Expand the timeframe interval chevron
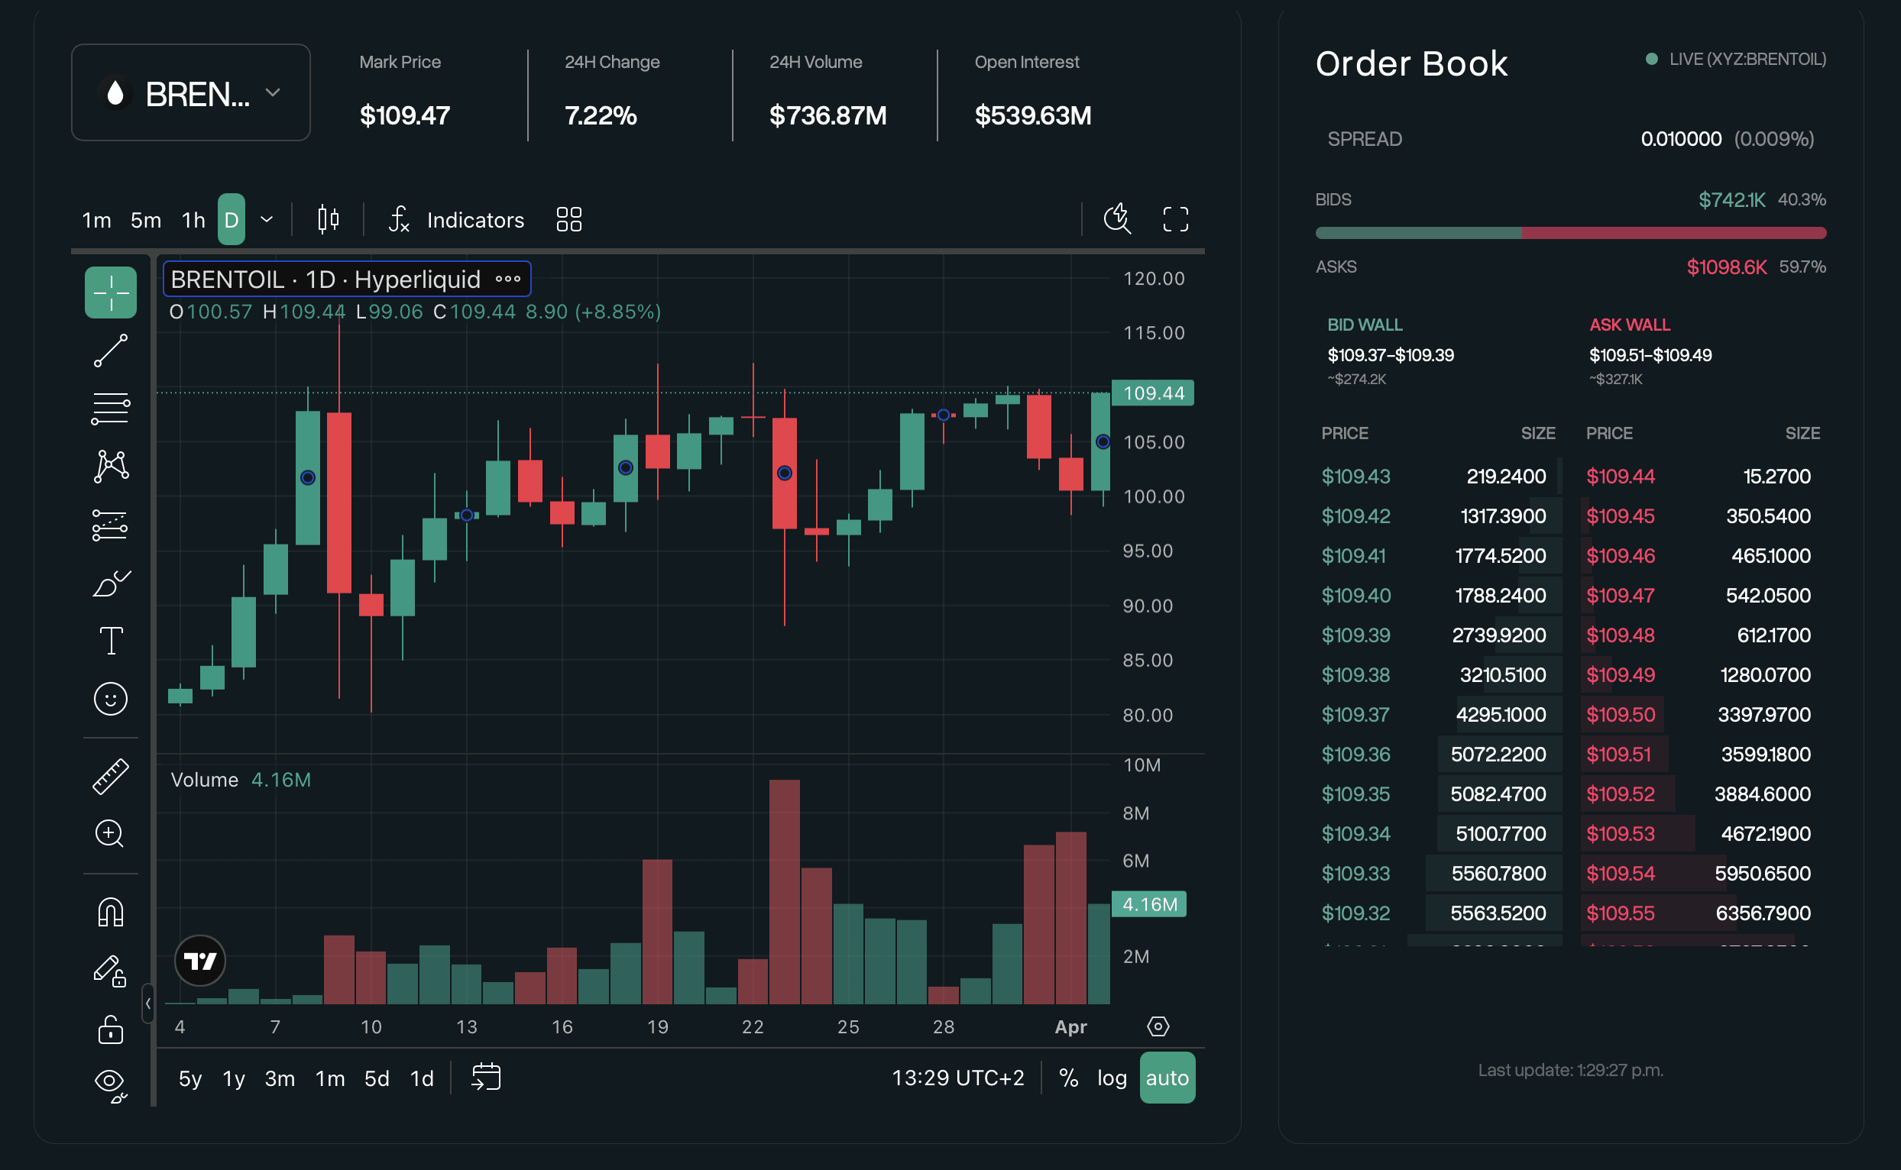This screenshot has width=1901, height=1170. (x=267, y=220)
